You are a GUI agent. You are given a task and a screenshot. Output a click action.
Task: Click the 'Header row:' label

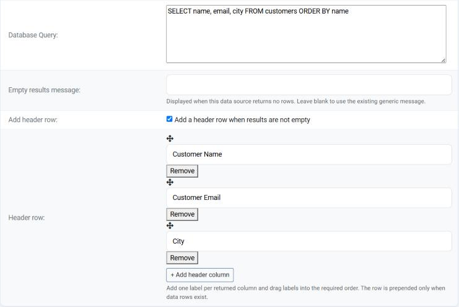(x=27, y=218)
